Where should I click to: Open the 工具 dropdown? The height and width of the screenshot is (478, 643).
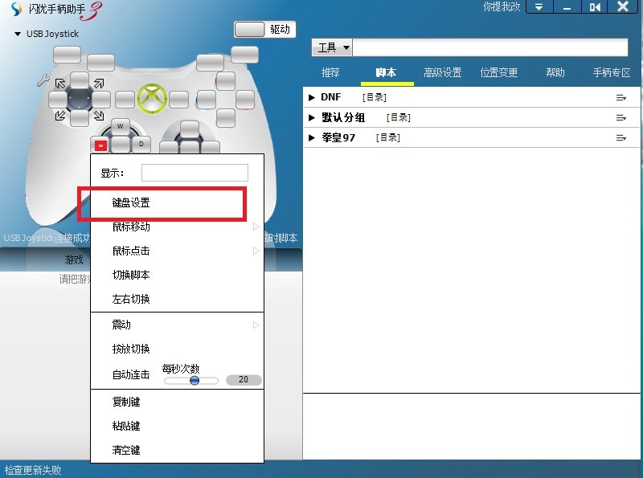[332, 48]
